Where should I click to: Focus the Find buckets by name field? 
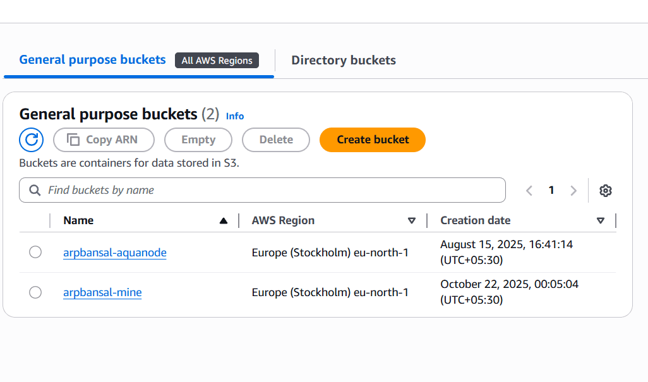(x=272, y=190)
